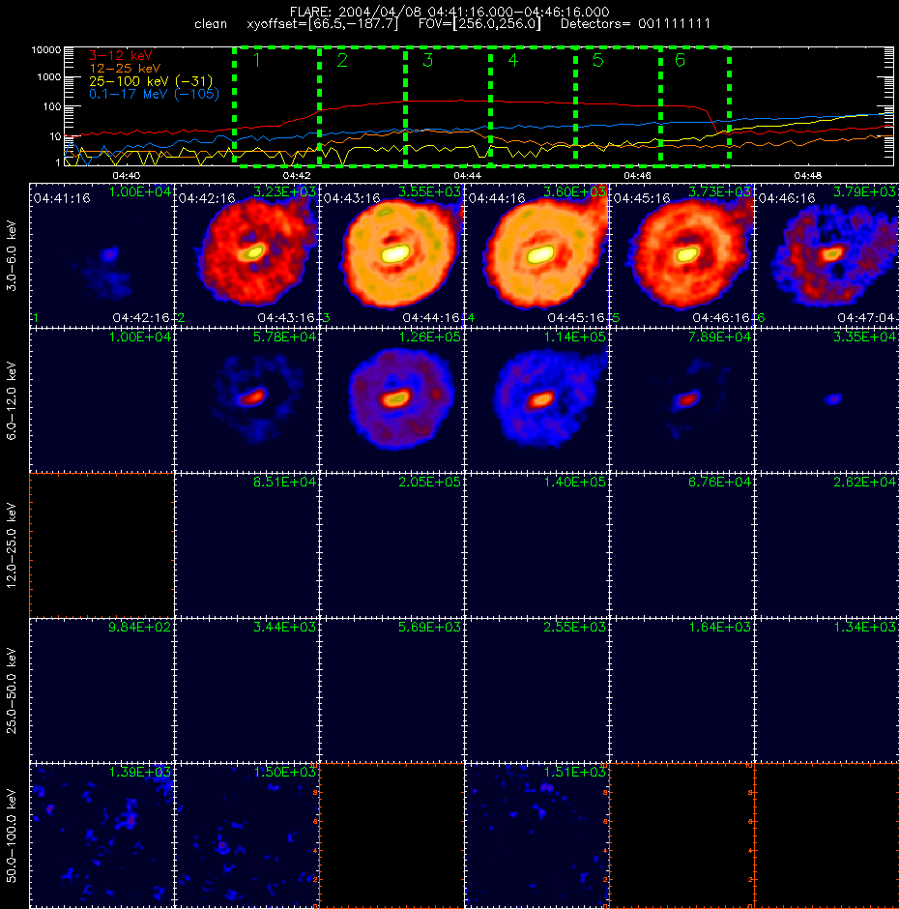This screenshot has width=899, height=909.
Task: Open the 12-25 keV panel labeled 2.62E+04
Action: click(826, 545)
